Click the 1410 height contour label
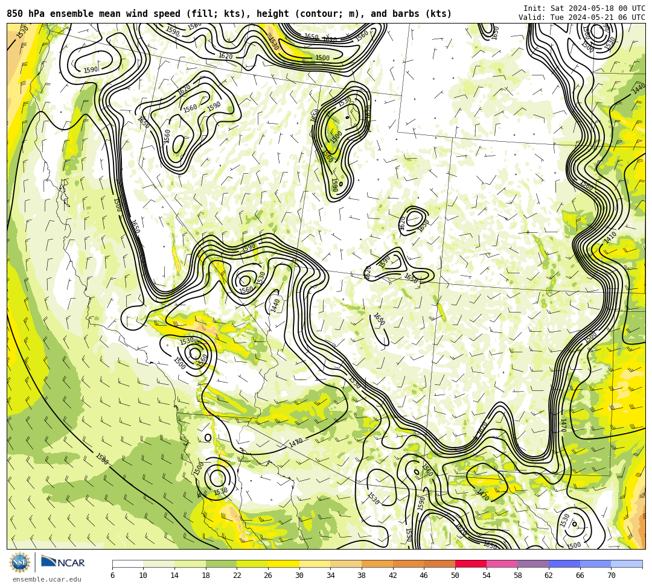652x587 pixels. [610, 238]
